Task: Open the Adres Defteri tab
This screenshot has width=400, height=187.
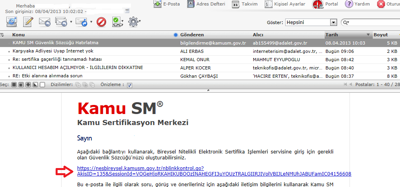Action: tap(206, 4)
